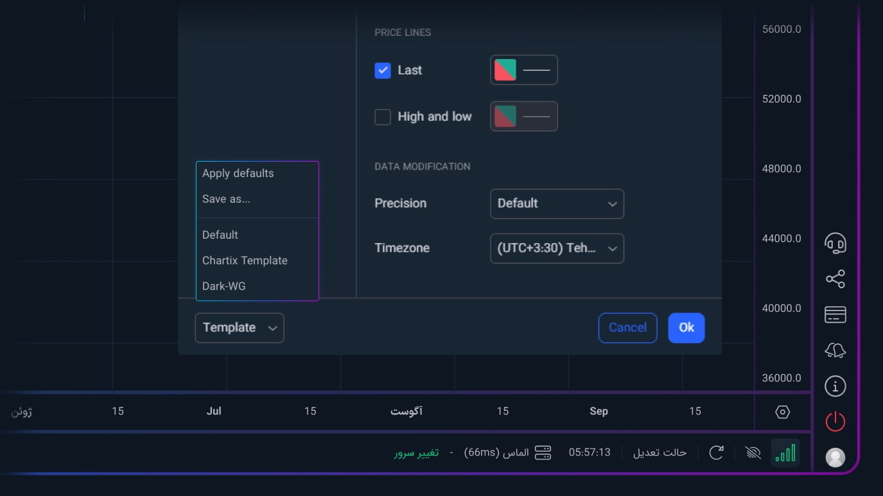The height and width of the screenshot is (496, 883).
Task: Click the red power icon
Action: click(835, 422)
